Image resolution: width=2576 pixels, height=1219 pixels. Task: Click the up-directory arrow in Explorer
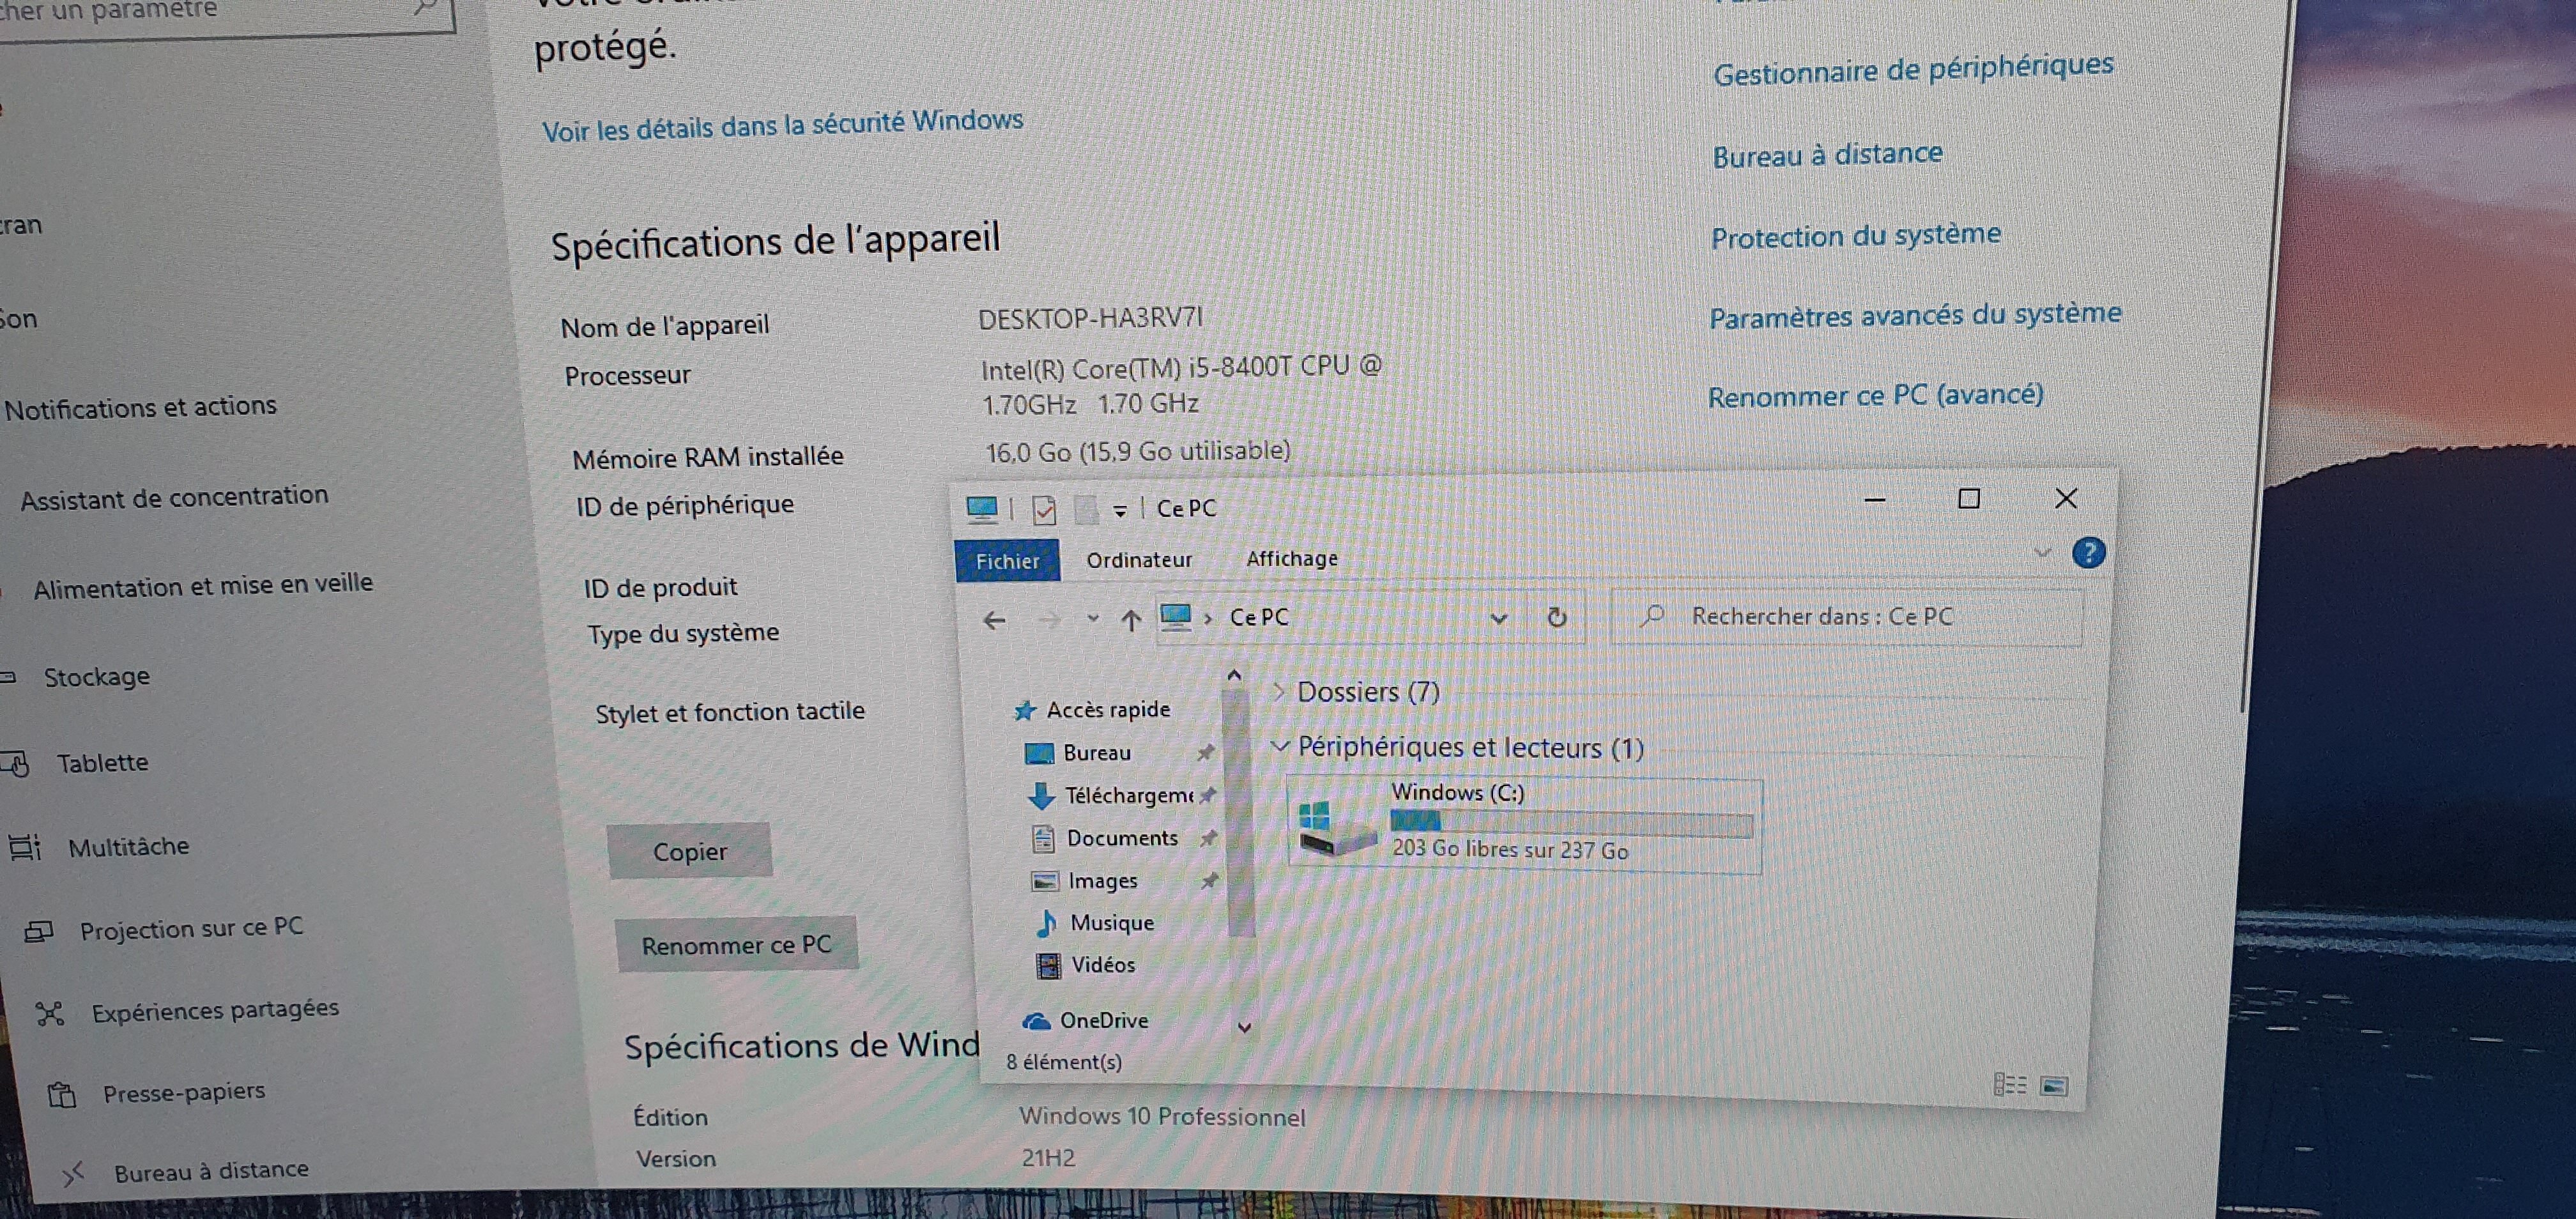coord(1131,620)
